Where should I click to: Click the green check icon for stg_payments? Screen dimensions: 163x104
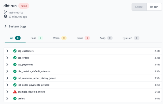[15, 65]
